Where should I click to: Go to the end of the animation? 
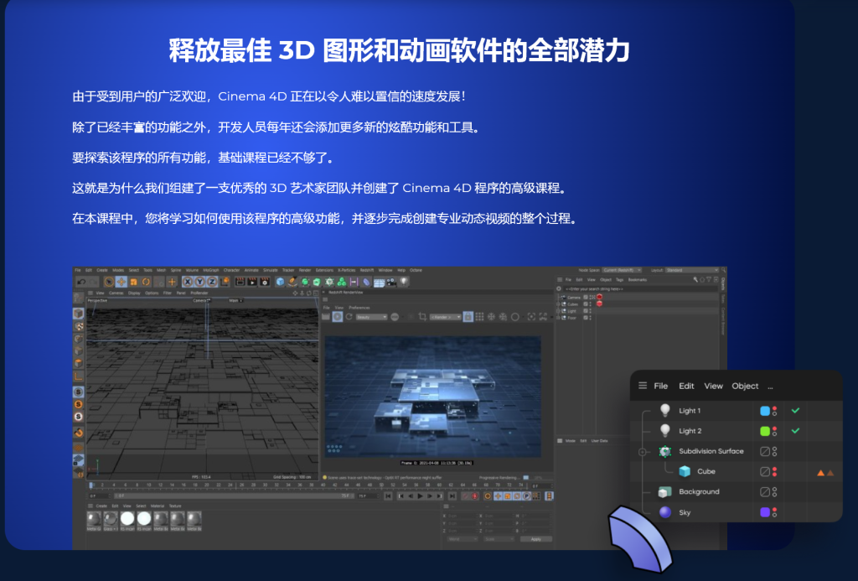coord(452,496)
